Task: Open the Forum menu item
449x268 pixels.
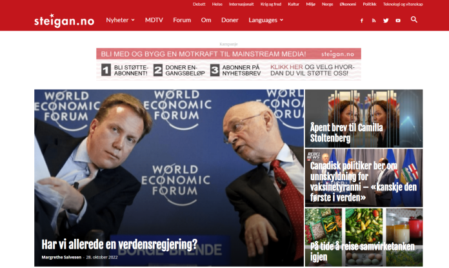Action: 182,20
